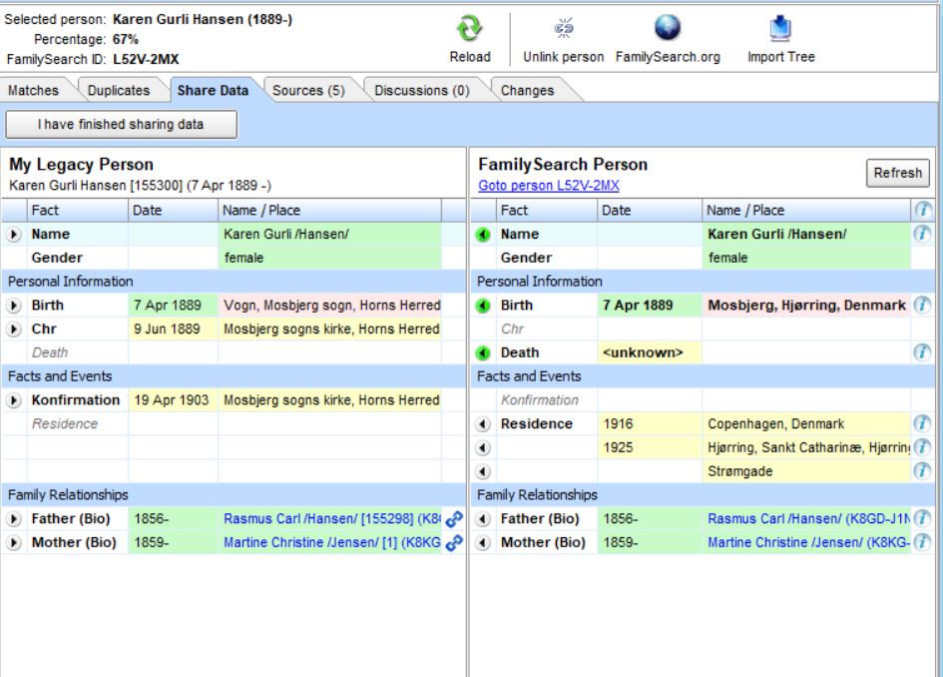Click FamilySearch Name / Place column header
The width and height of the screenshot is (943, 677).
click(806, 210)
